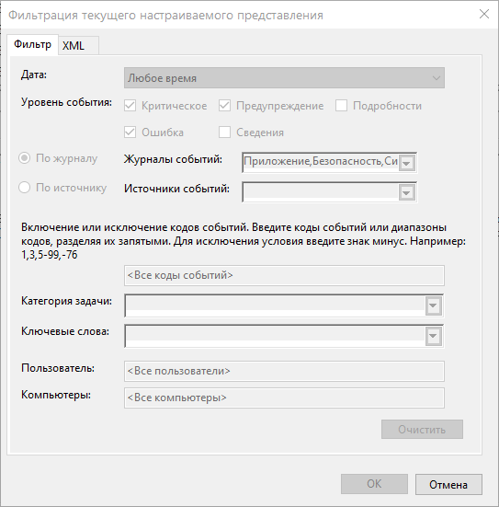Click the Отмена button
The image size is (499, 507).
(448, 484)
